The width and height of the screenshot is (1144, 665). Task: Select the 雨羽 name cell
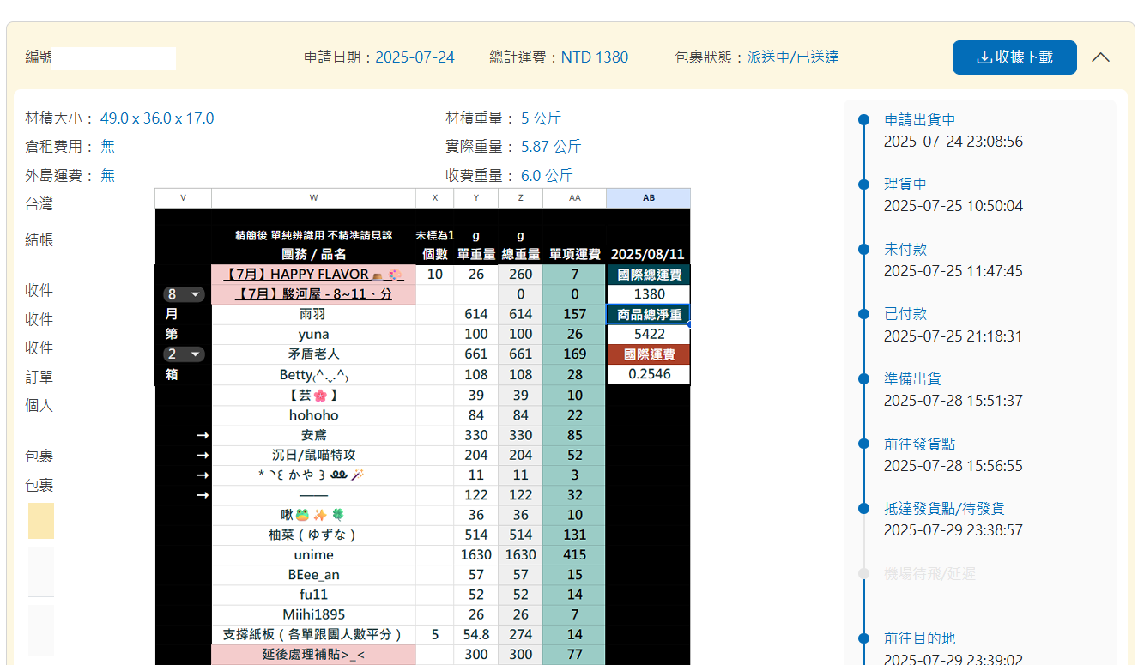313,314
